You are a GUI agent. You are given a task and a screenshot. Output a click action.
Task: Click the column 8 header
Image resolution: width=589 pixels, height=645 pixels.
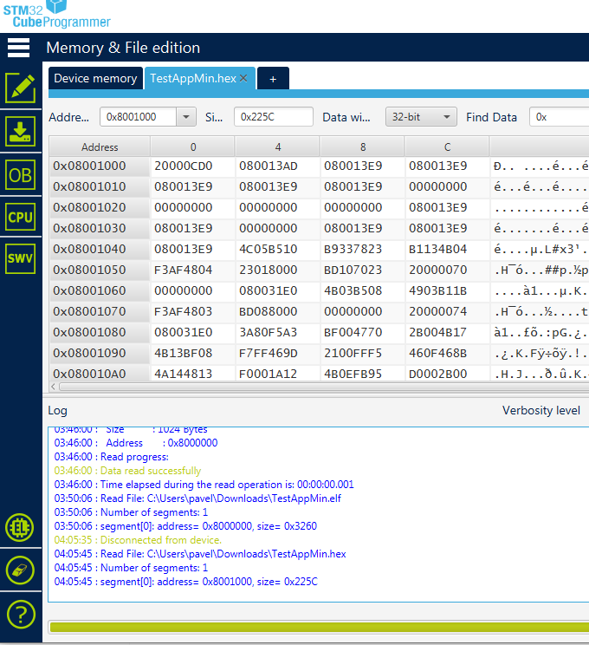[x=363, y=147]
